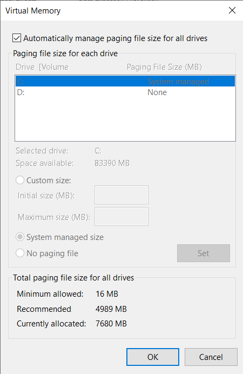This screenshot has height=374, width=243.
Task: Click the Currently allocated 7680 MB value
Action: click(111, 324)
